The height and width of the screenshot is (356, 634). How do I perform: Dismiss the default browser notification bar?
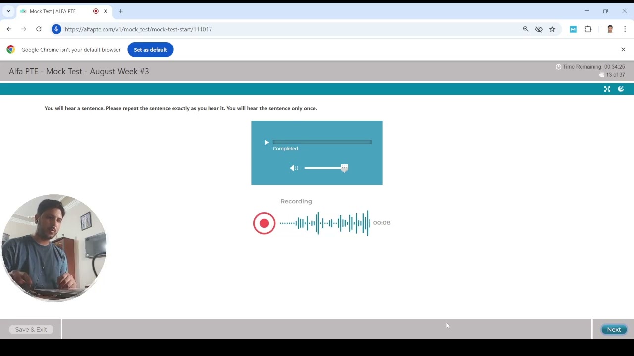tap(623, 50)
